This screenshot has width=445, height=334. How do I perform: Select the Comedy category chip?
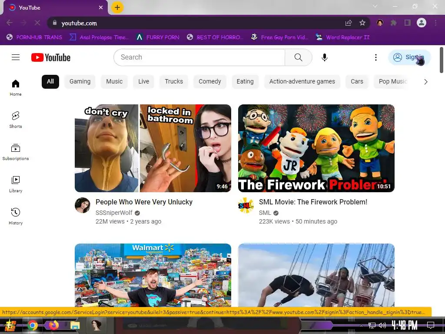coord(210,81)
